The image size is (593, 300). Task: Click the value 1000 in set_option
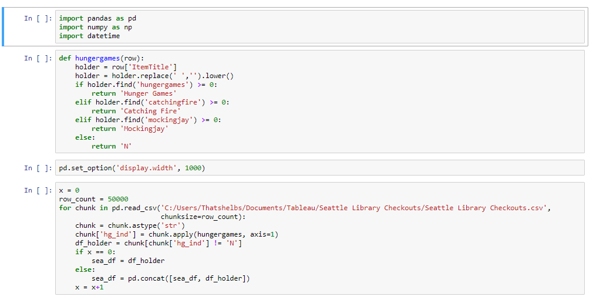click(x=193, y=168)
